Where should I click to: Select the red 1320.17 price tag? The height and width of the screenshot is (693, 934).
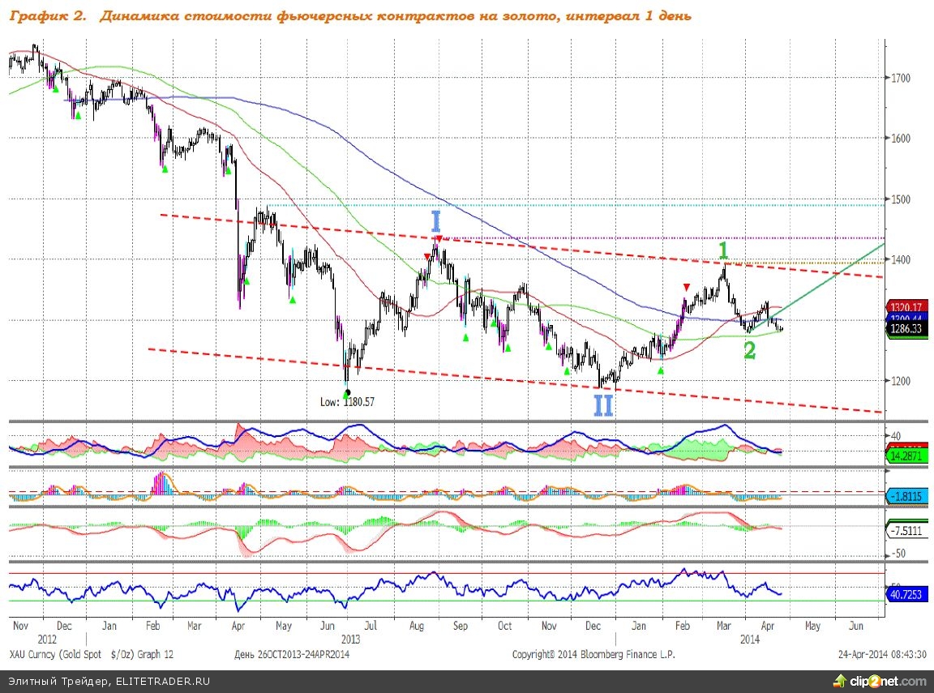(907, 308)
